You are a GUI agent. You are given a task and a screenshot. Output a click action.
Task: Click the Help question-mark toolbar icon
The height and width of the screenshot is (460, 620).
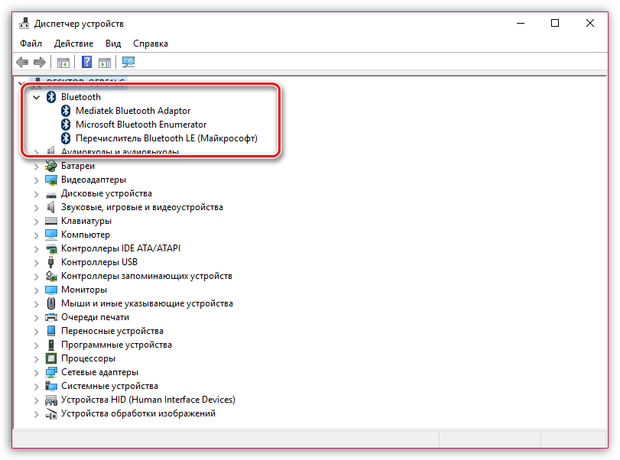click(x=87, y=62)
